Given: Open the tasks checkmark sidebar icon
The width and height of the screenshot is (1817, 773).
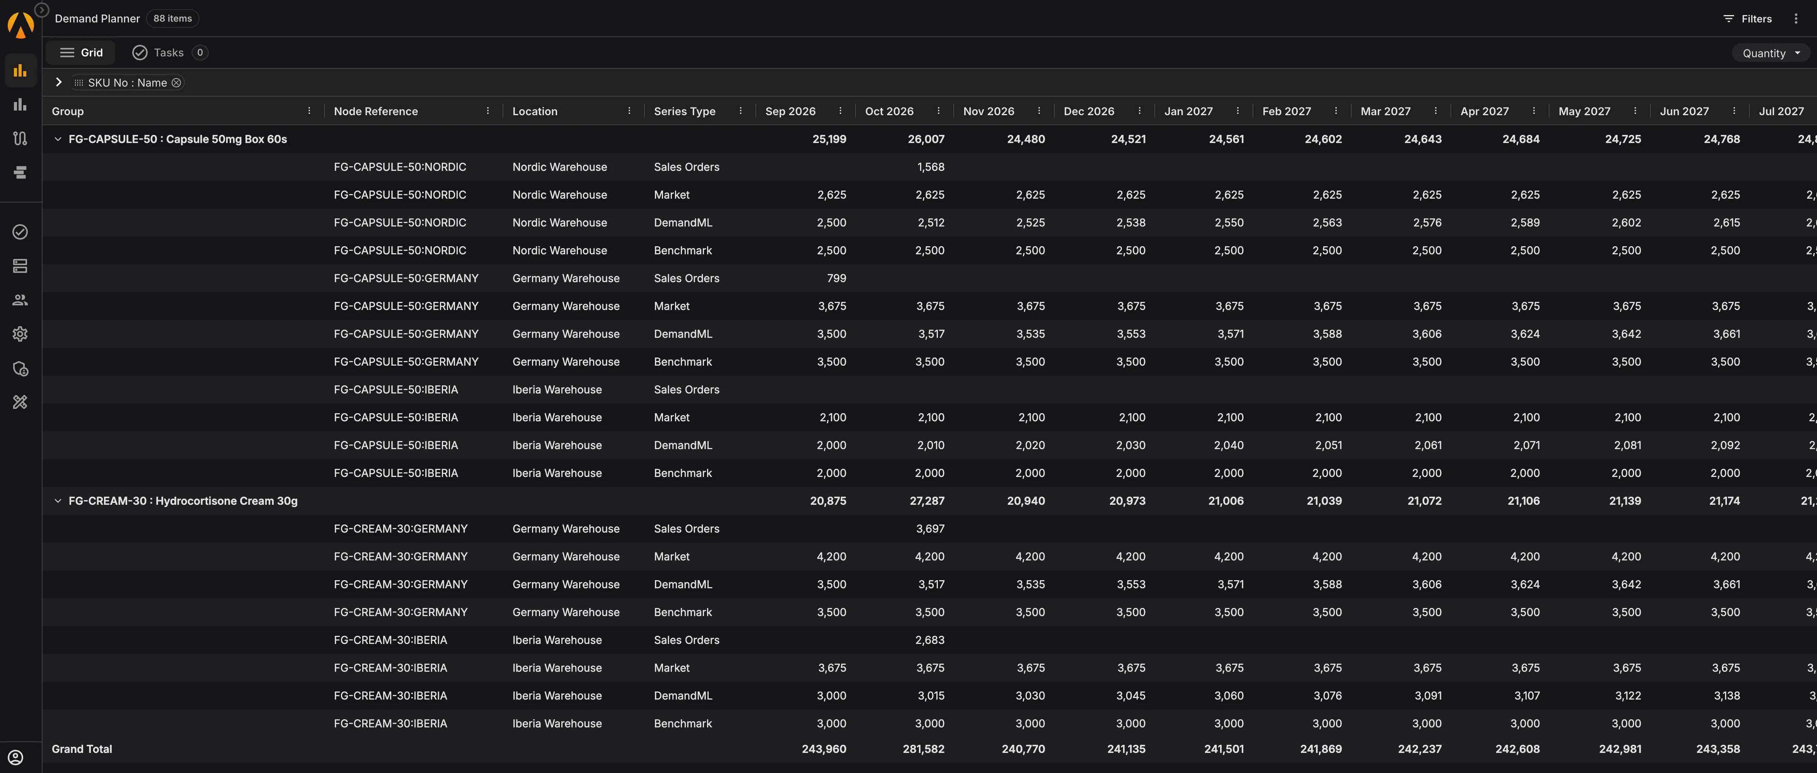Looking at the screenshot, I should (x=20, y=232).
